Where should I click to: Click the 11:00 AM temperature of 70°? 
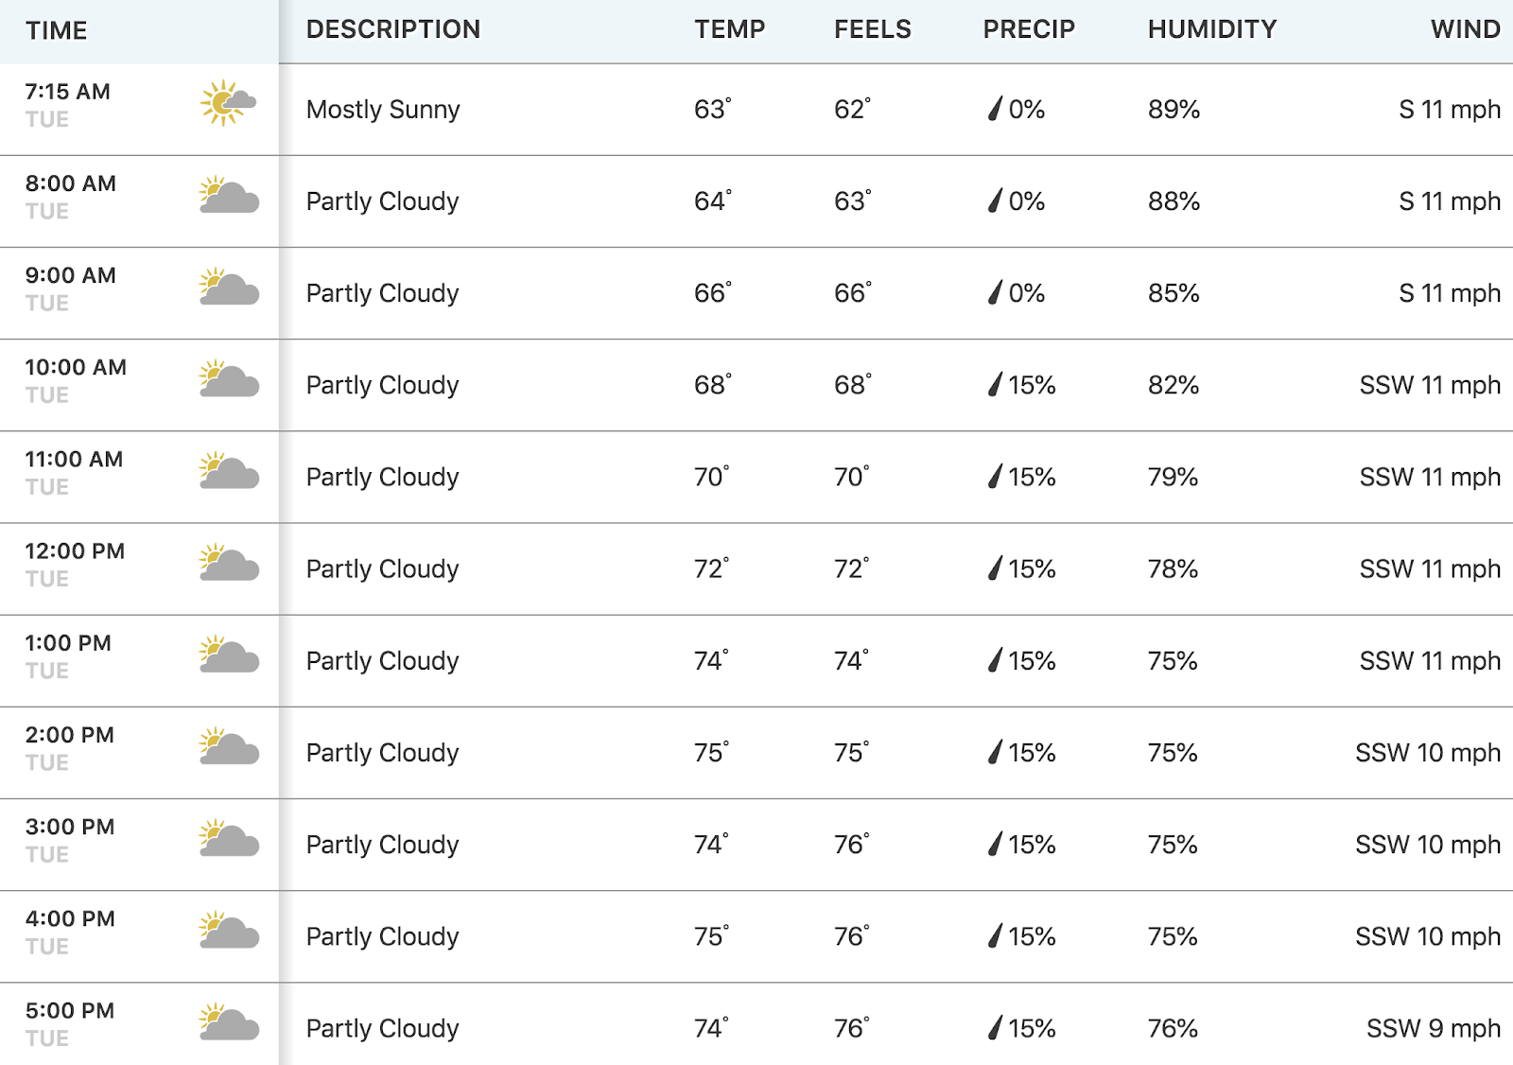712,476
